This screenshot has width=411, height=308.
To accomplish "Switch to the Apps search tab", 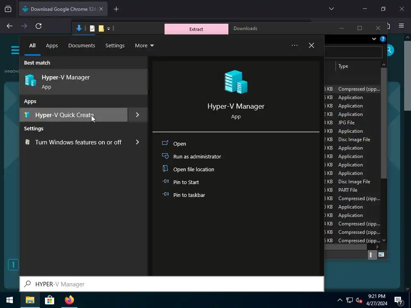I will (x=52, y=46).
